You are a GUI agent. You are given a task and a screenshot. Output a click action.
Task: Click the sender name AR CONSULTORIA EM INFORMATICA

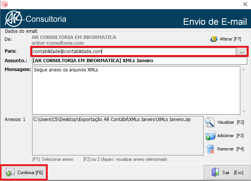click(74, 37)
